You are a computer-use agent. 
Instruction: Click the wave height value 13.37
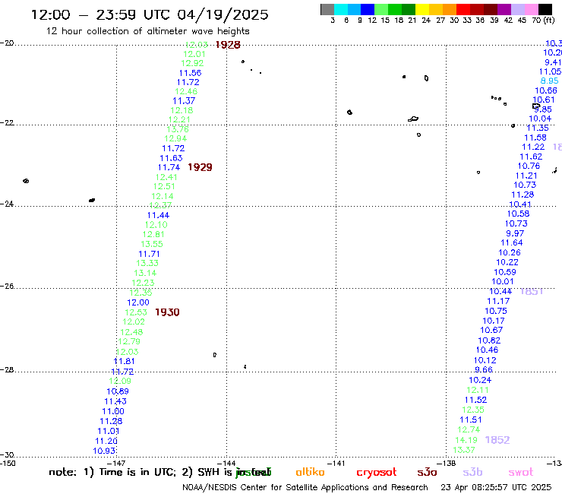464,450
